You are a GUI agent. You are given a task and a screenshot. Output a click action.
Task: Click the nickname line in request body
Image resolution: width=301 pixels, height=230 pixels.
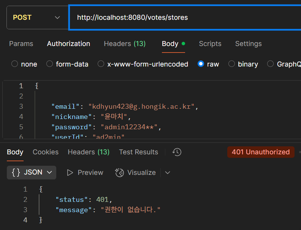pos(91,117)
